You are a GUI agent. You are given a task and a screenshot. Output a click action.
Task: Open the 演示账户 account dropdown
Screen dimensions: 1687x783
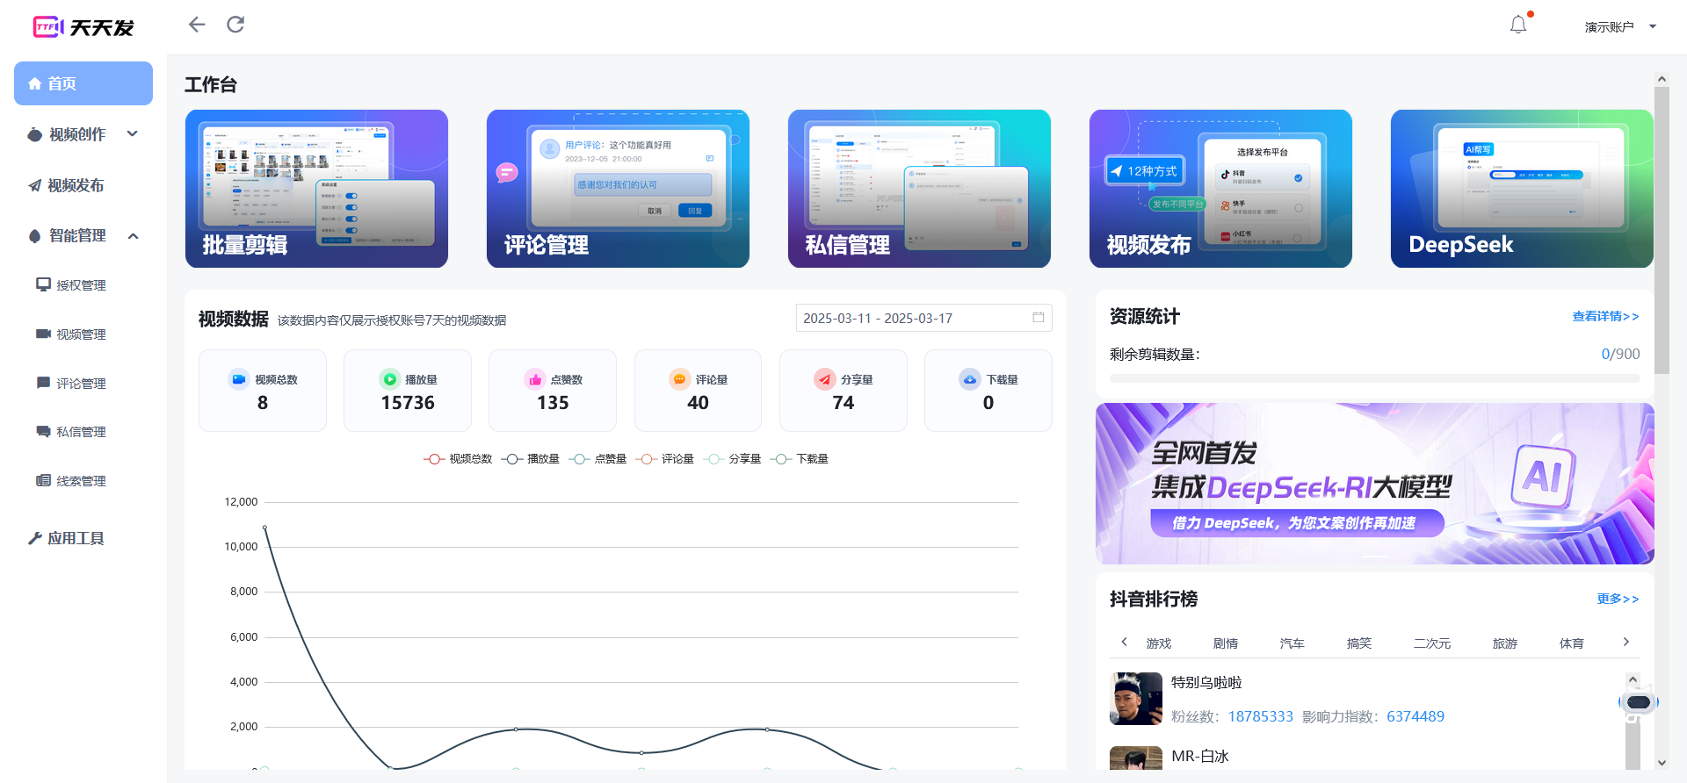tap(1619, 27)
